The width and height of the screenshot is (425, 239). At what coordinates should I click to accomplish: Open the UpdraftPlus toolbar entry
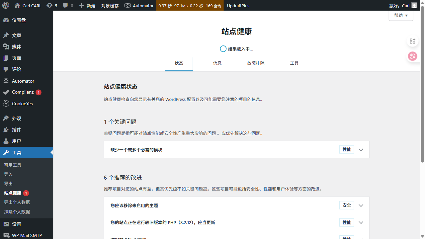coord(238,5)
